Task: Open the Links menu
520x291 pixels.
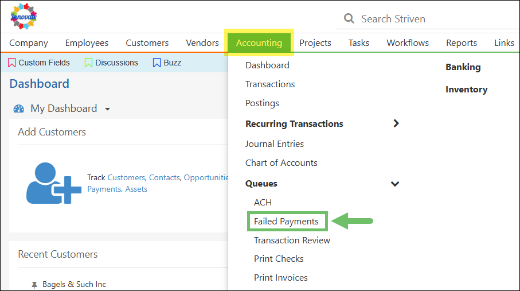Action: [x=505, y=43]
